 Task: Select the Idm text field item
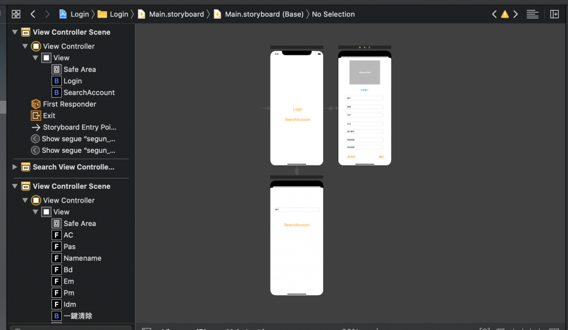64,305
